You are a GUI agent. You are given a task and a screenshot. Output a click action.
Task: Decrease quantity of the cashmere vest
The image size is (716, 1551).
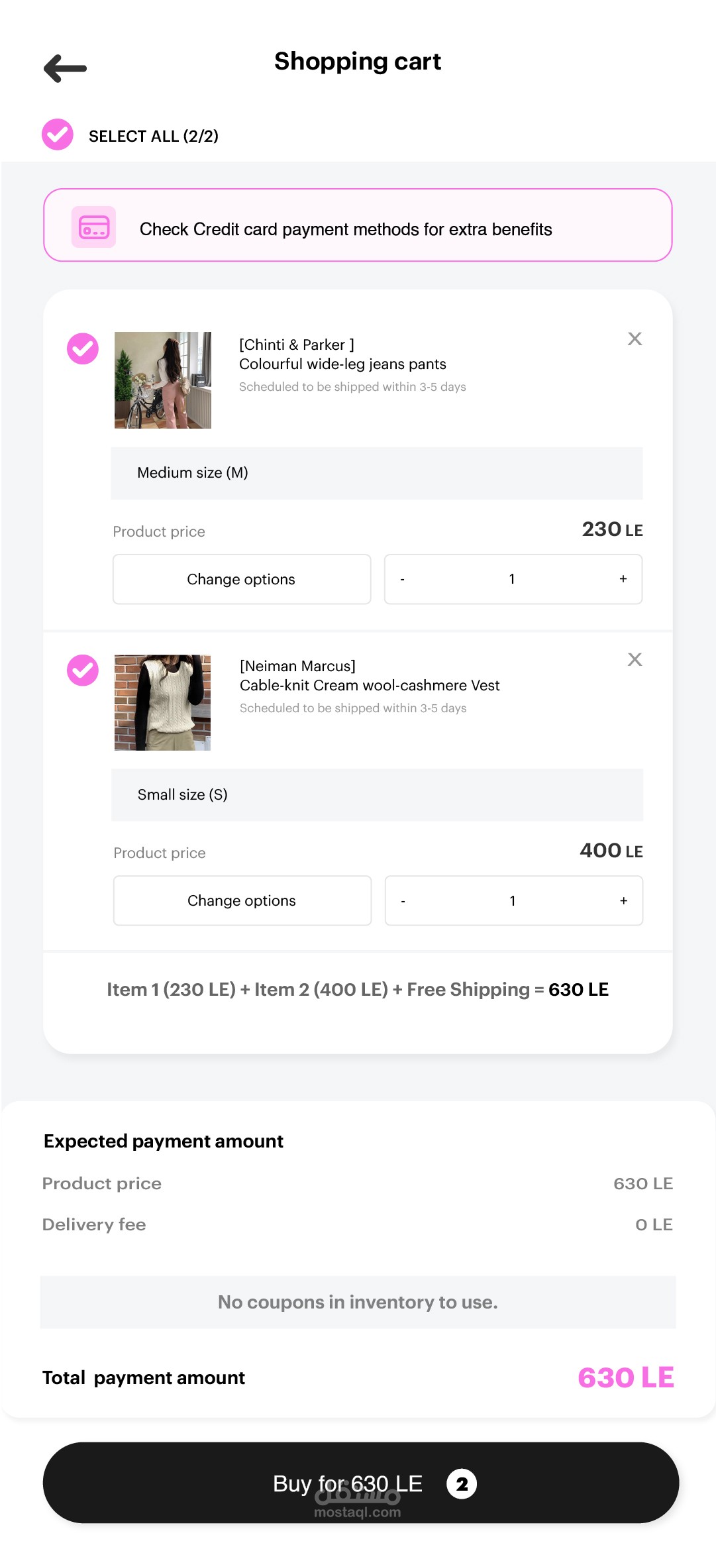pos(403,901)
